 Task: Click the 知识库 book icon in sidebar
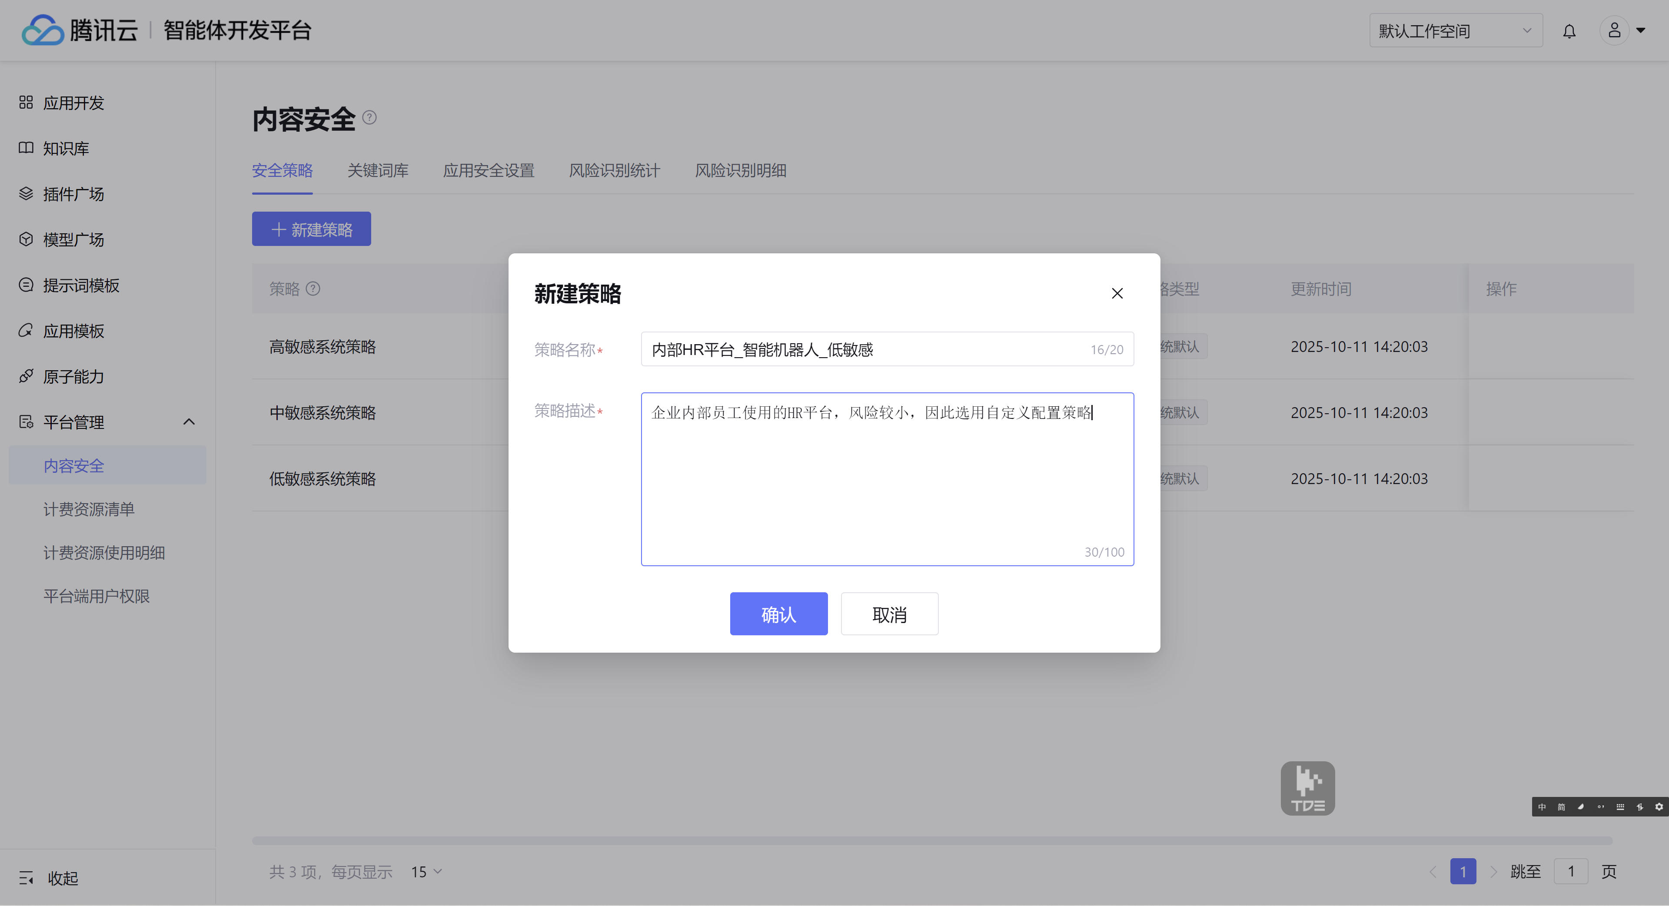click(x=26, y=148)
